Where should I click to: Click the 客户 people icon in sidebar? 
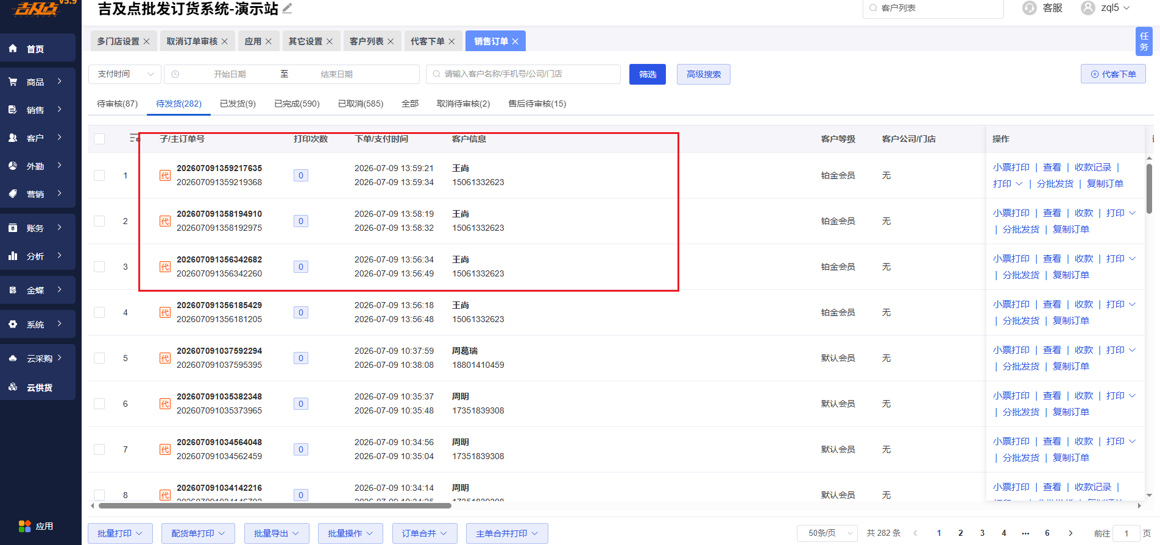(x=13, y=138)
